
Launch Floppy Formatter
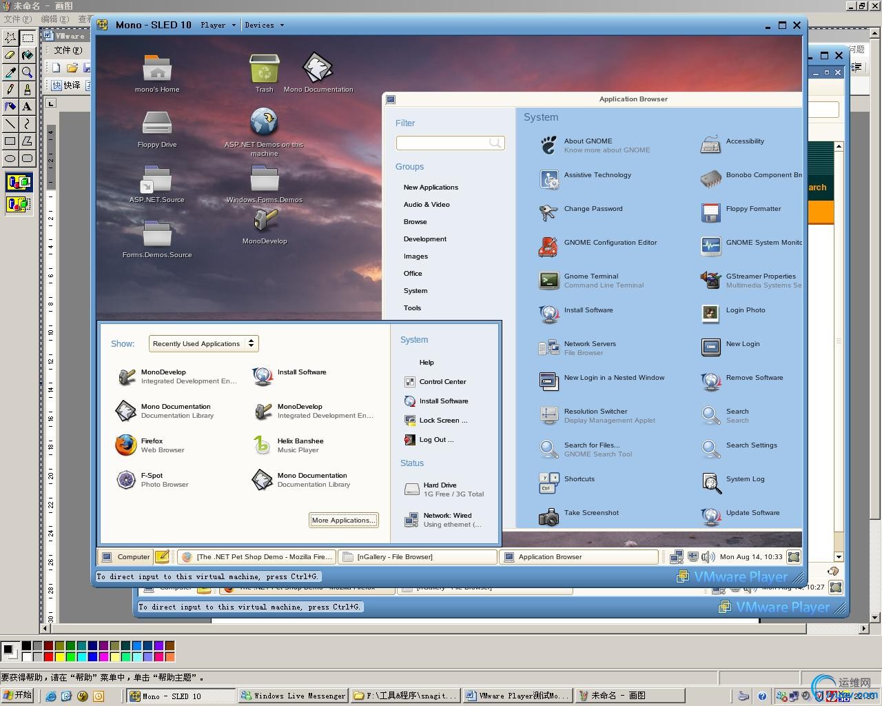click(741, 212)
